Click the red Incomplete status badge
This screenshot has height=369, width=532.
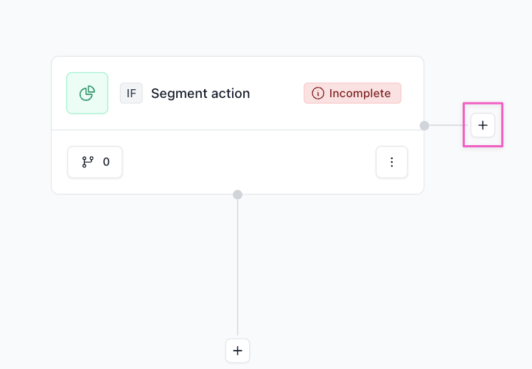352,94
